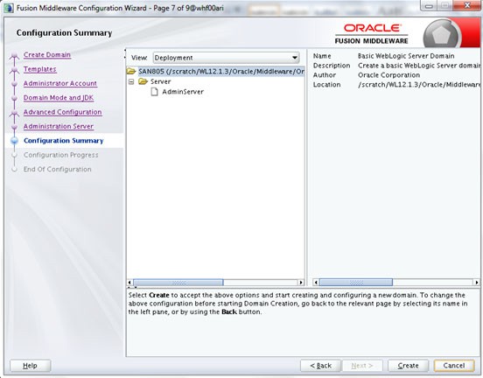This screenshot has height=378, width=483.
Task: Select the Server node label
Action: click(x=160, y=81)
